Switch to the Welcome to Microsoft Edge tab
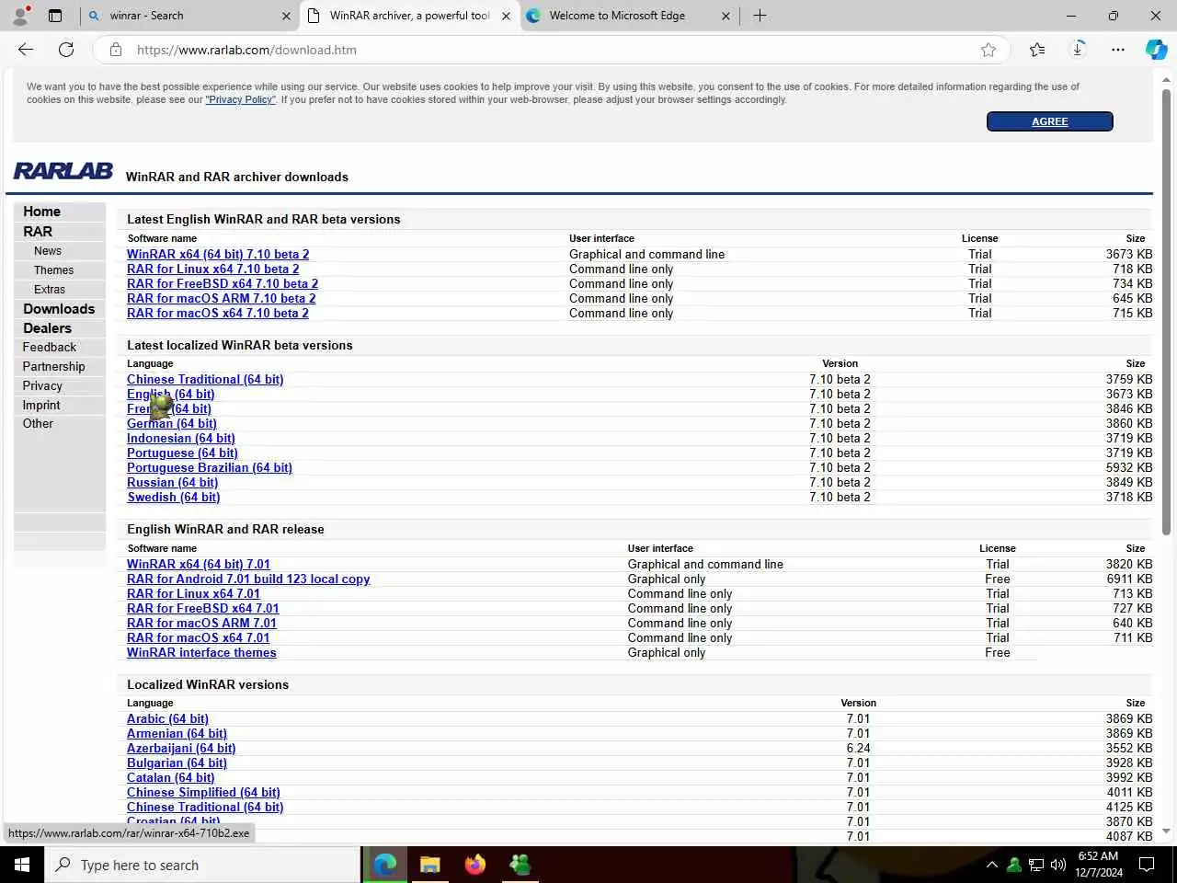This screenshot has width=1177, height=883. coord(629,16)
